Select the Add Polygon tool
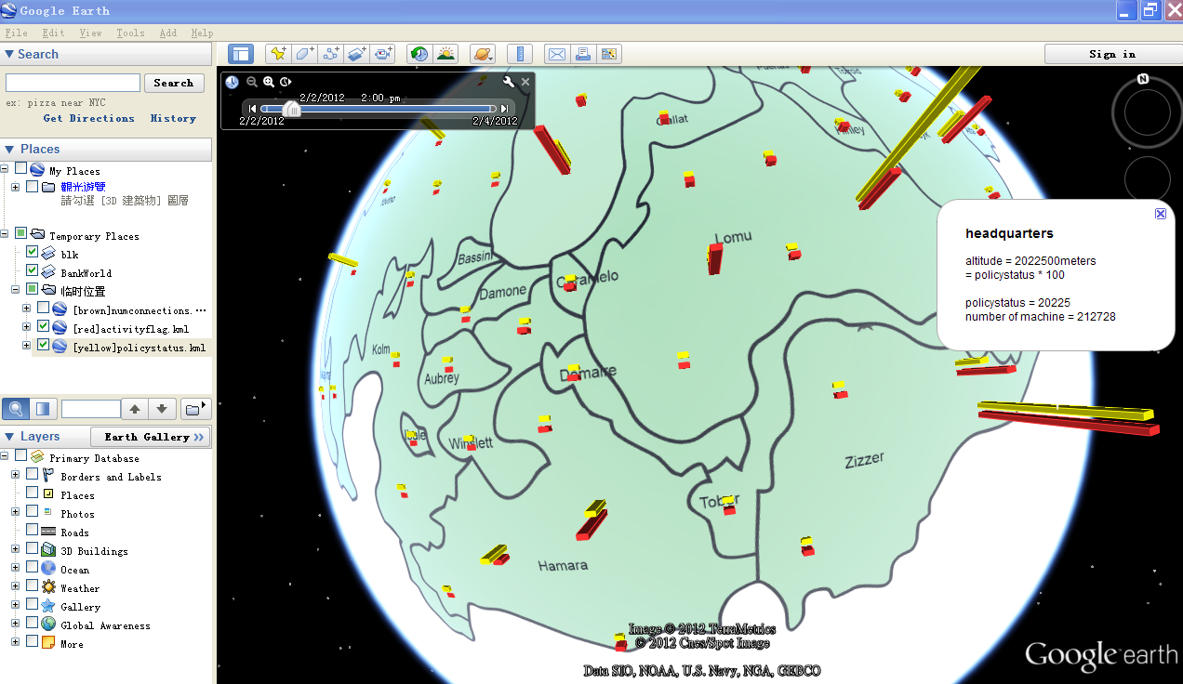 304,54
